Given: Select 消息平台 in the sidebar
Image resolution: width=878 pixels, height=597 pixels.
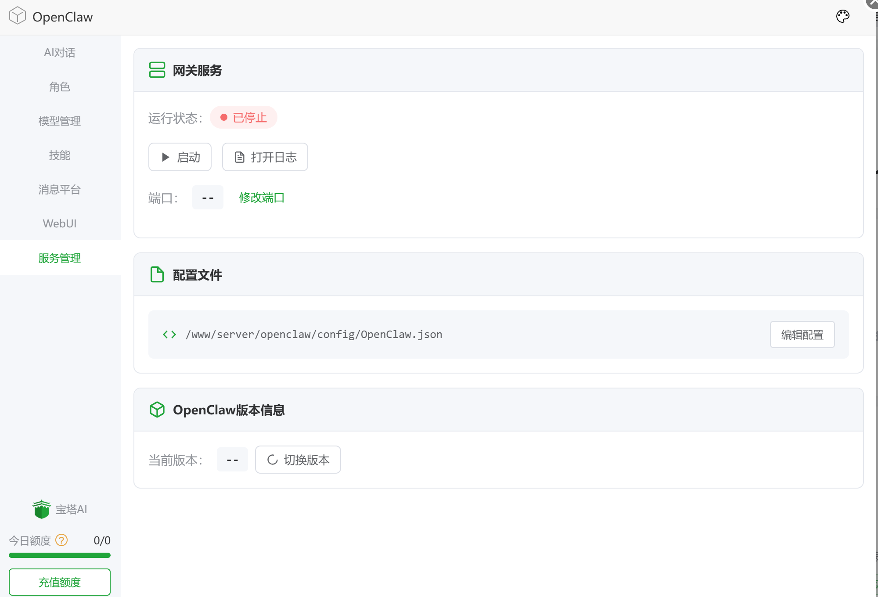Looking at the screenshot, I should point(60,190).
